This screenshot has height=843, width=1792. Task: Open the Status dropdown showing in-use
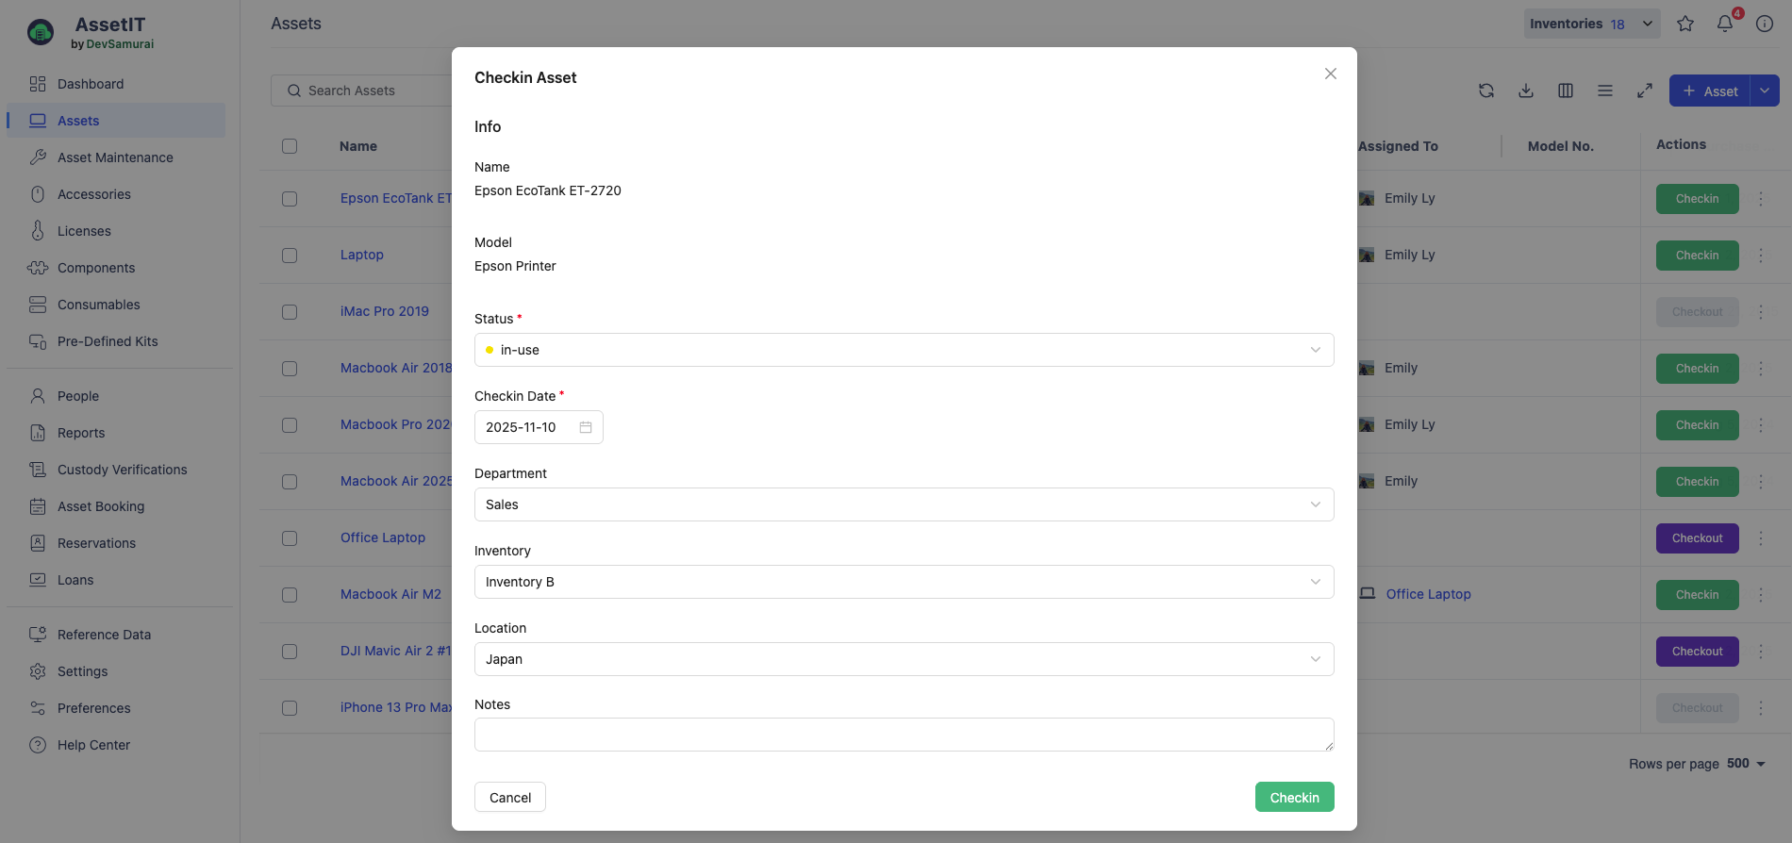click(x=904, y=350)
